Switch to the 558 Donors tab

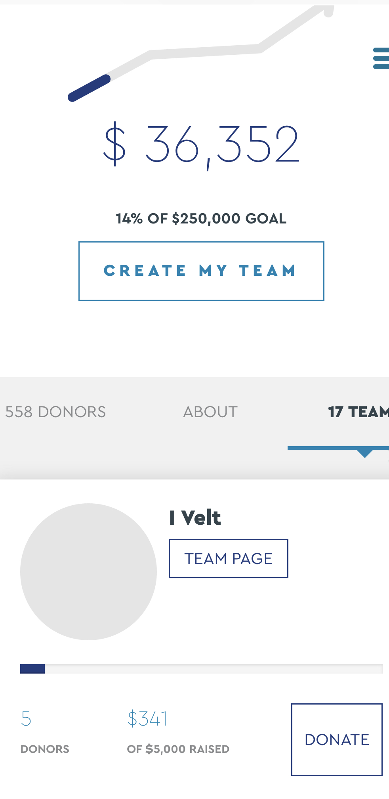pyautogui.click(x=55, y=412)
